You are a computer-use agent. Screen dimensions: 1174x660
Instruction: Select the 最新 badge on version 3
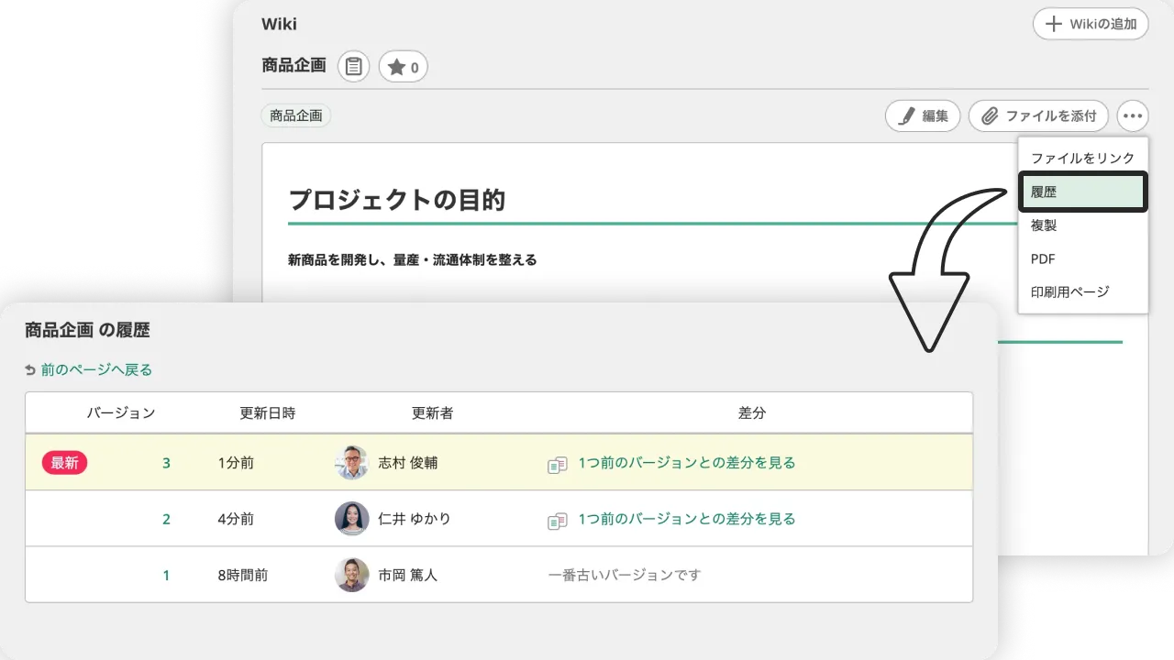(63, 463)
